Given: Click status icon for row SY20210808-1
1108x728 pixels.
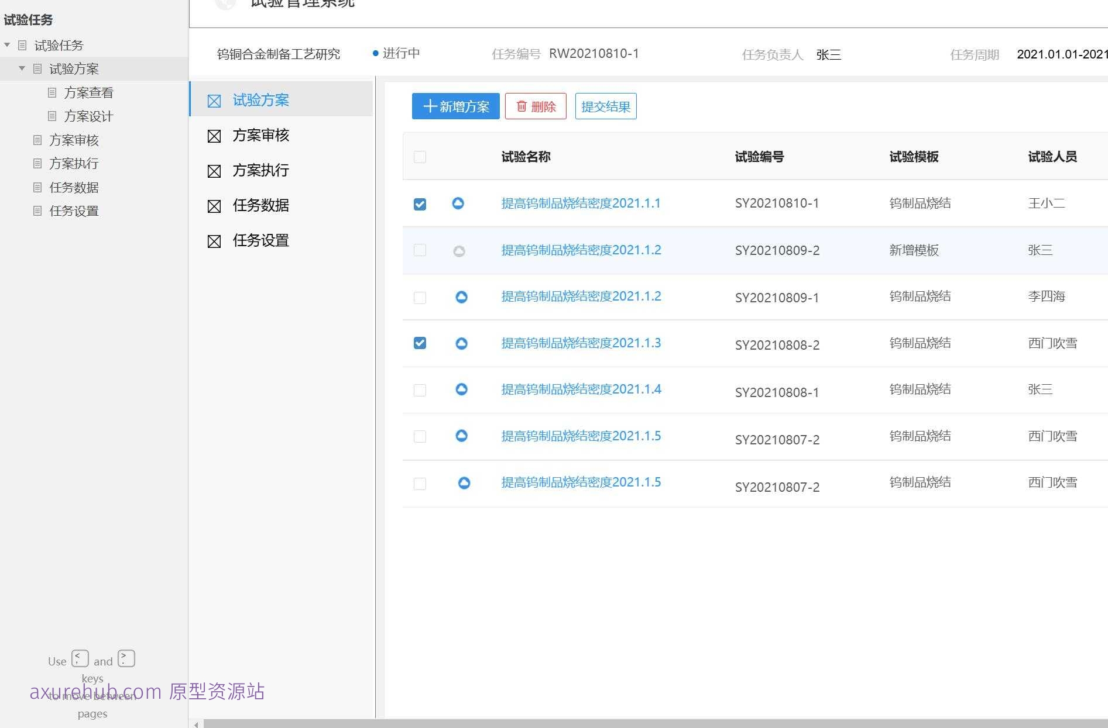Looking at the screenshot, I should (462, 389).
